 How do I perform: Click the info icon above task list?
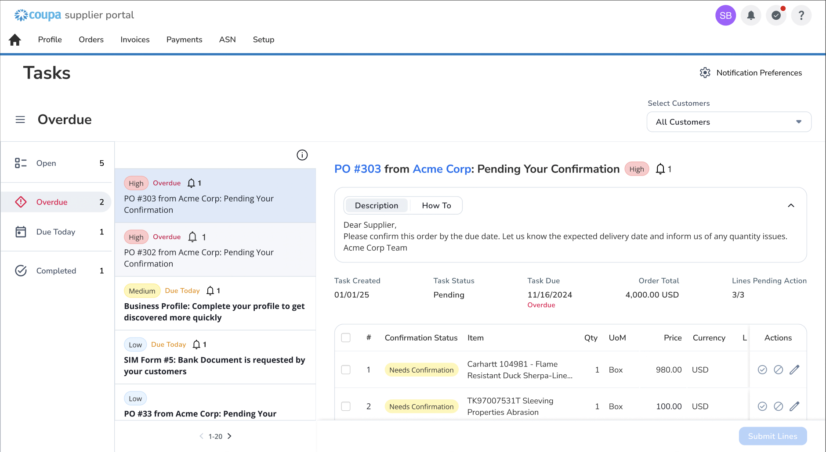(302, 155)
